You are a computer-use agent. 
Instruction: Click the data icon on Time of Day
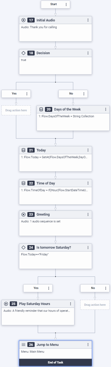click(x=23, y=183)
